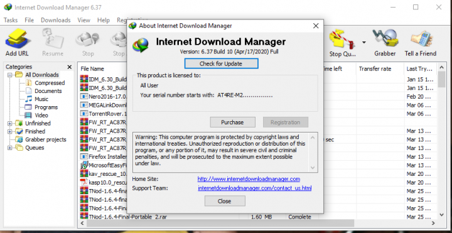Click the Purchase button
452x233 pixels.
coord(232,122)
